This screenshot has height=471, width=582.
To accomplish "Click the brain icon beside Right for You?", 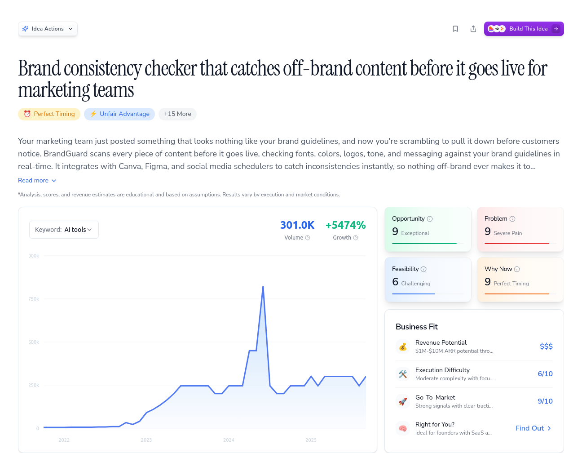I will click(403, 428).
